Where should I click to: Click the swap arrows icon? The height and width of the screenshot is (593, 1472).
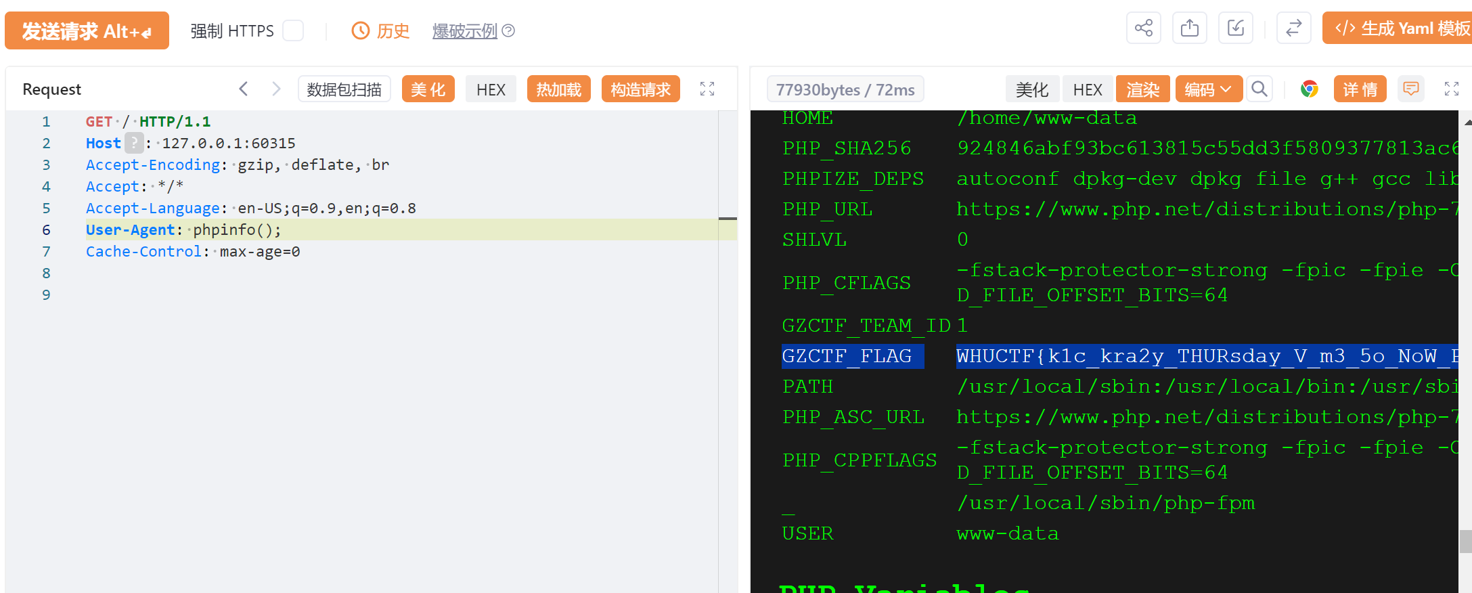point(1293,28)
